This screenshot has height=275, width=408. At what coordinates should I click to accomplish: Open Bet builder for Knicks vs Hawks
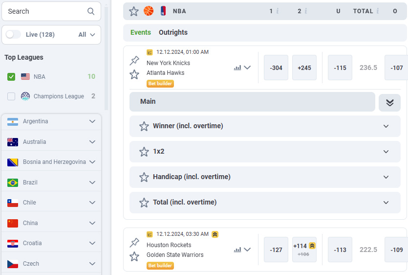coord(160,84)
